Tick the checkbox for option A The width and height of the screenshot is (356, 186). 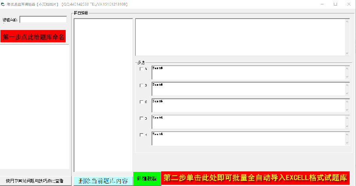(x=142, y=69)
